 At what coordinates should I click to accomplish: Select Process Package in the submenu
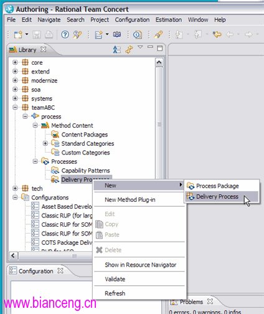(x=222, y=186)
